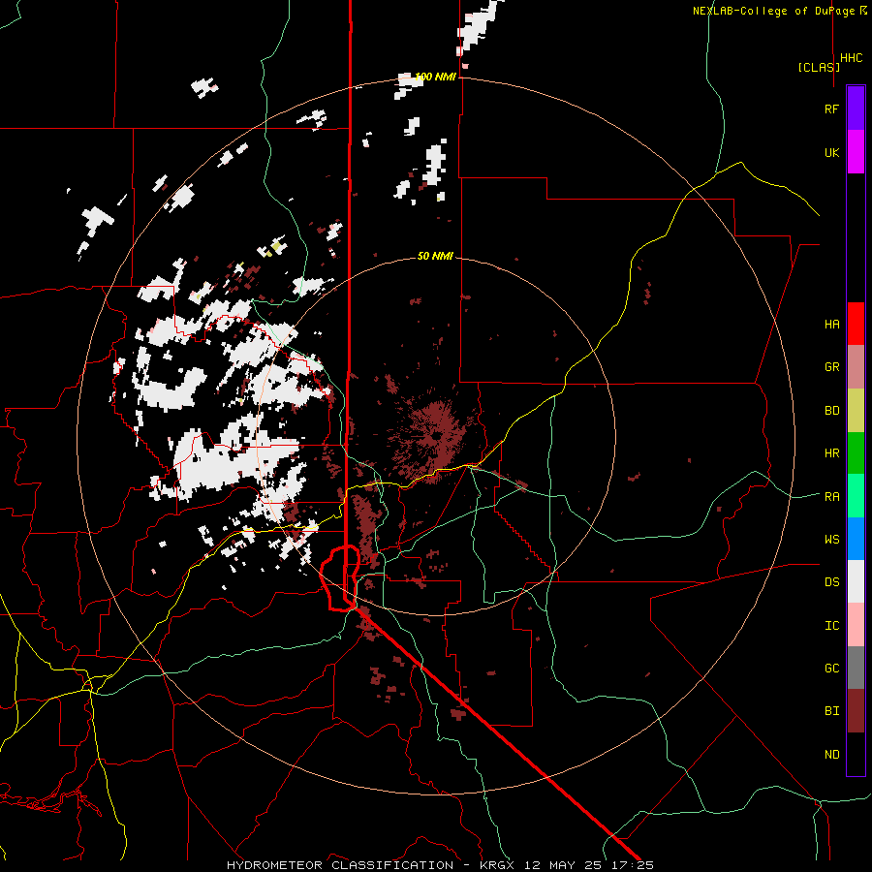Click the BI brown legend swatch

856,711
